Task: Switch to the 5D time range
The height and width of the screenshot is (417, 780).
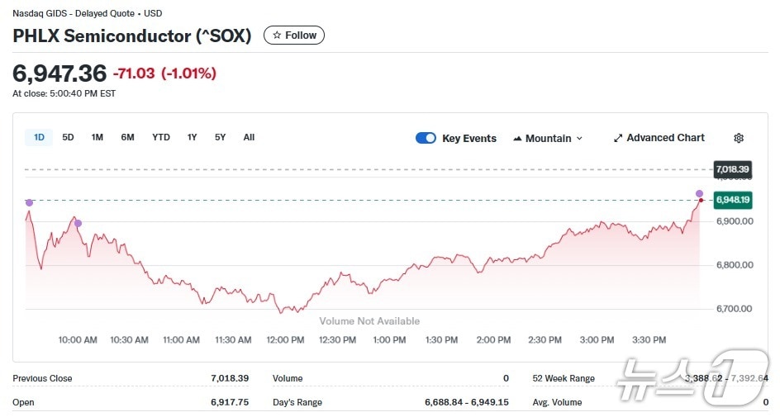Action: tap(68, 137)
